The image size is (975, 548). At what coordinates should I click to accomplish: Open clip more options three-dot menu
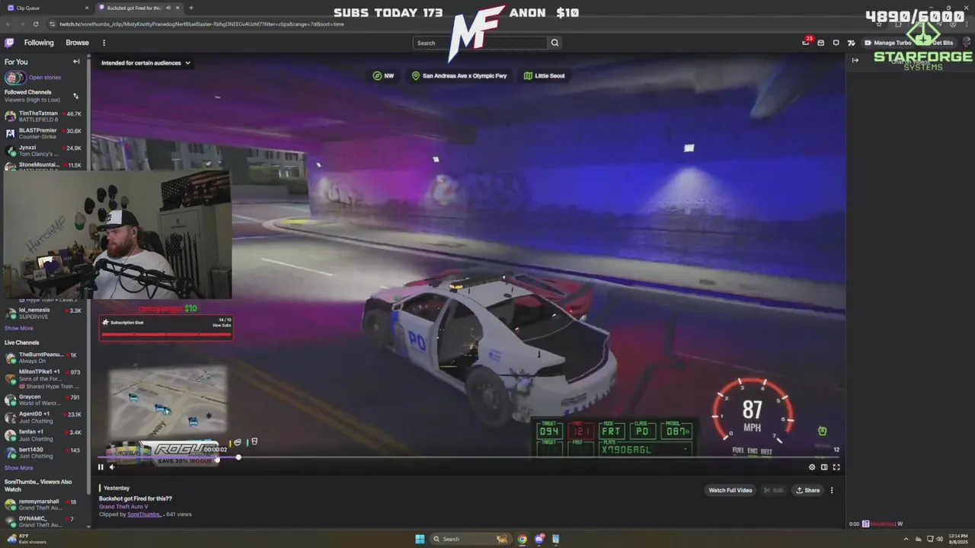coord(832,490)
